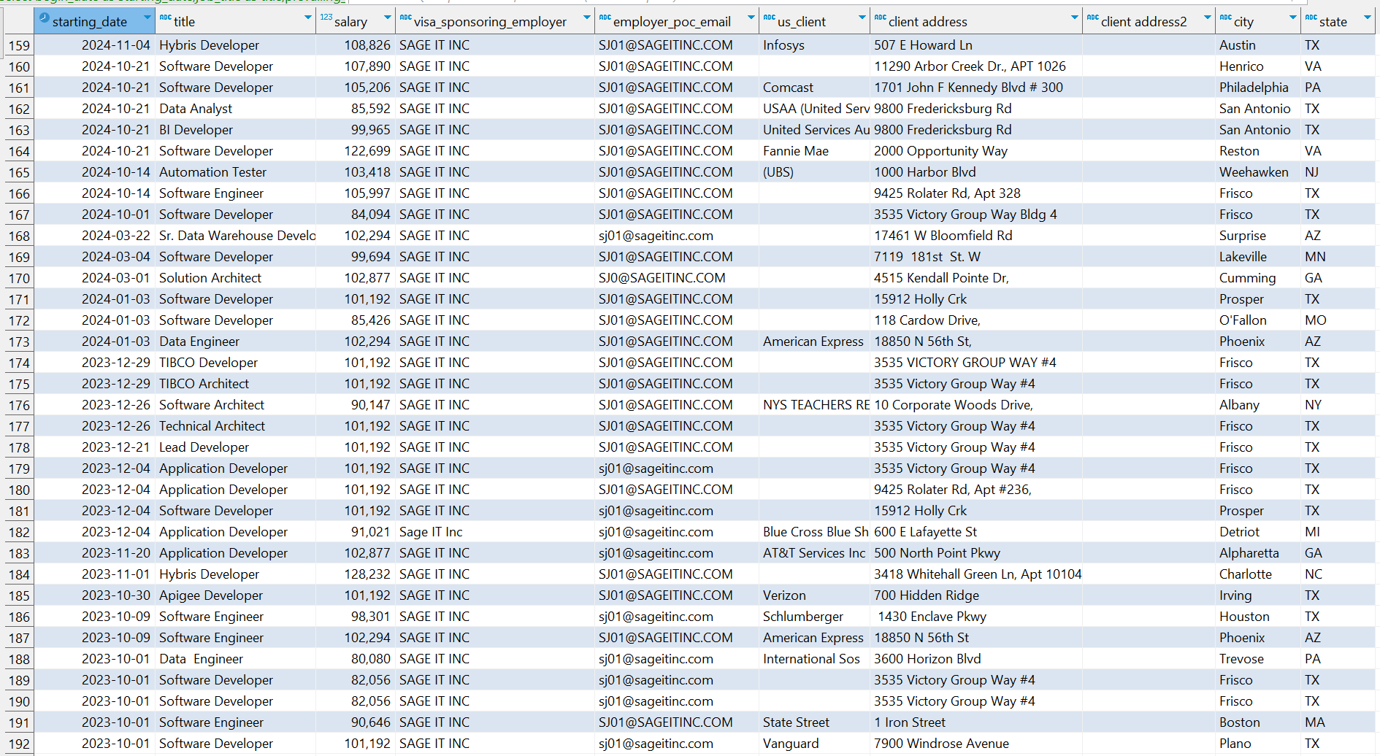Click the ABC icon beside client address
This screenshot has height=756, width=1380.
click(x=881, y=18)
